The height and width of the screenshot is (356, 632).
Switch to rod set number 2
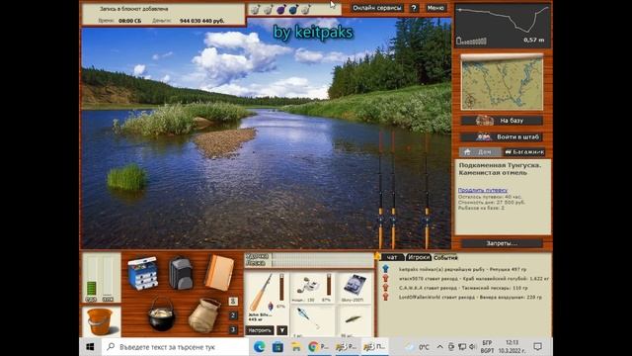tap(233, 315)
